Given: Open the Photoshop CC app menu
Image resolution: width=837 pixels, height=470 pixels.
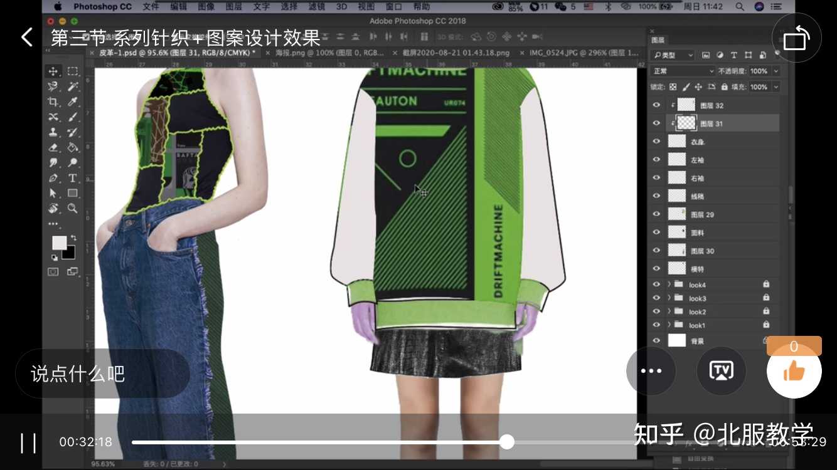Looking at the screenshot, I should (x=102, y=7).
